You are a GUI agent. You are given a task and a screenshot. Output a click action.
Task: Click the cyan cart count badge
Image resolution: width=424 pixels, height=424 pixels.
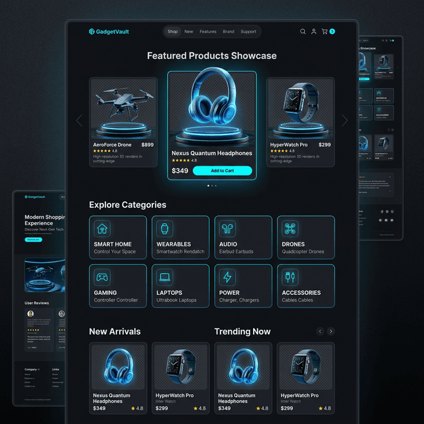(332, 31)
